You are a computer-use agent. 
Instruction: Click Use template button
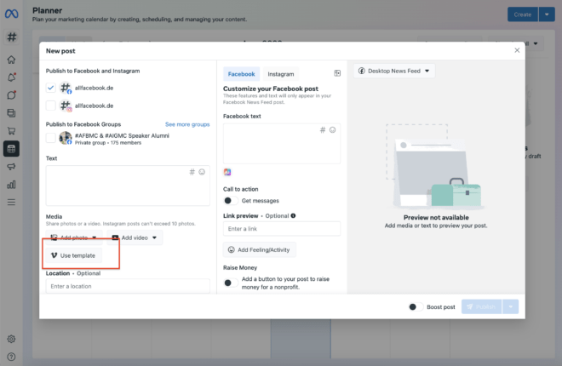(73, 255)
